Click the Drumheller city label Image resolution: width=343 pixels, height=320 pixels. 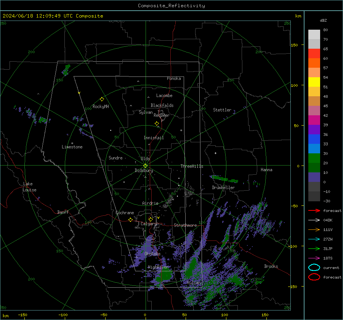[223, 188]
